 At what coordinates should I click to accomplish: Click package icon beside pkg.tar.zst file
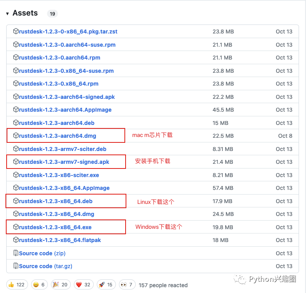pos(16,31)
